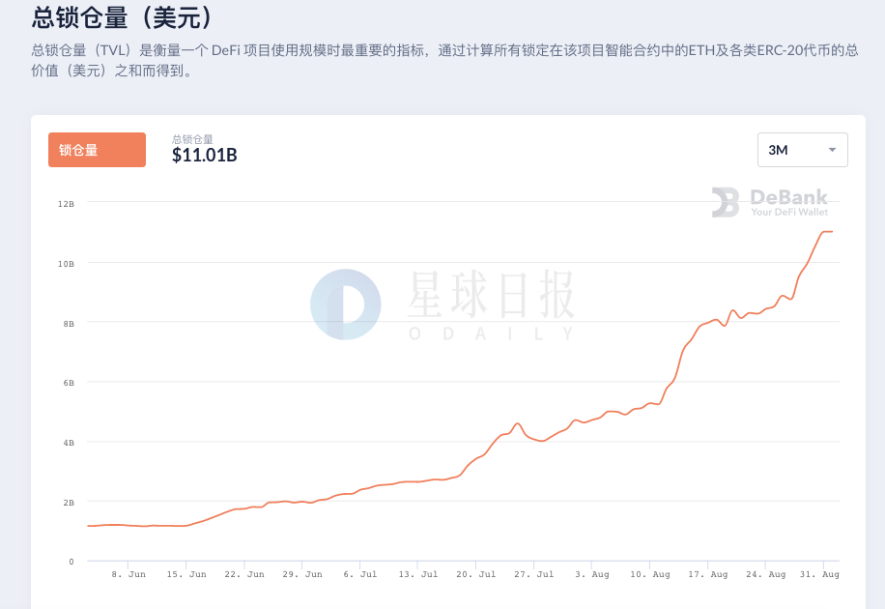The image size is (885, 609).
Task: Click the 13. Jul axis label
Action: (x=418, y=574)
